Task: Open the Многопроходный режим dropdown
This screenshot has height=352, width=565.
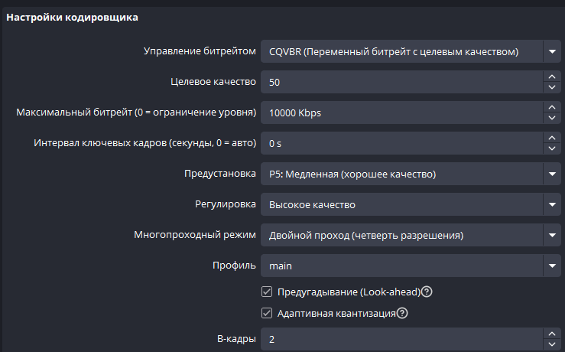Action: coord(553,235)
